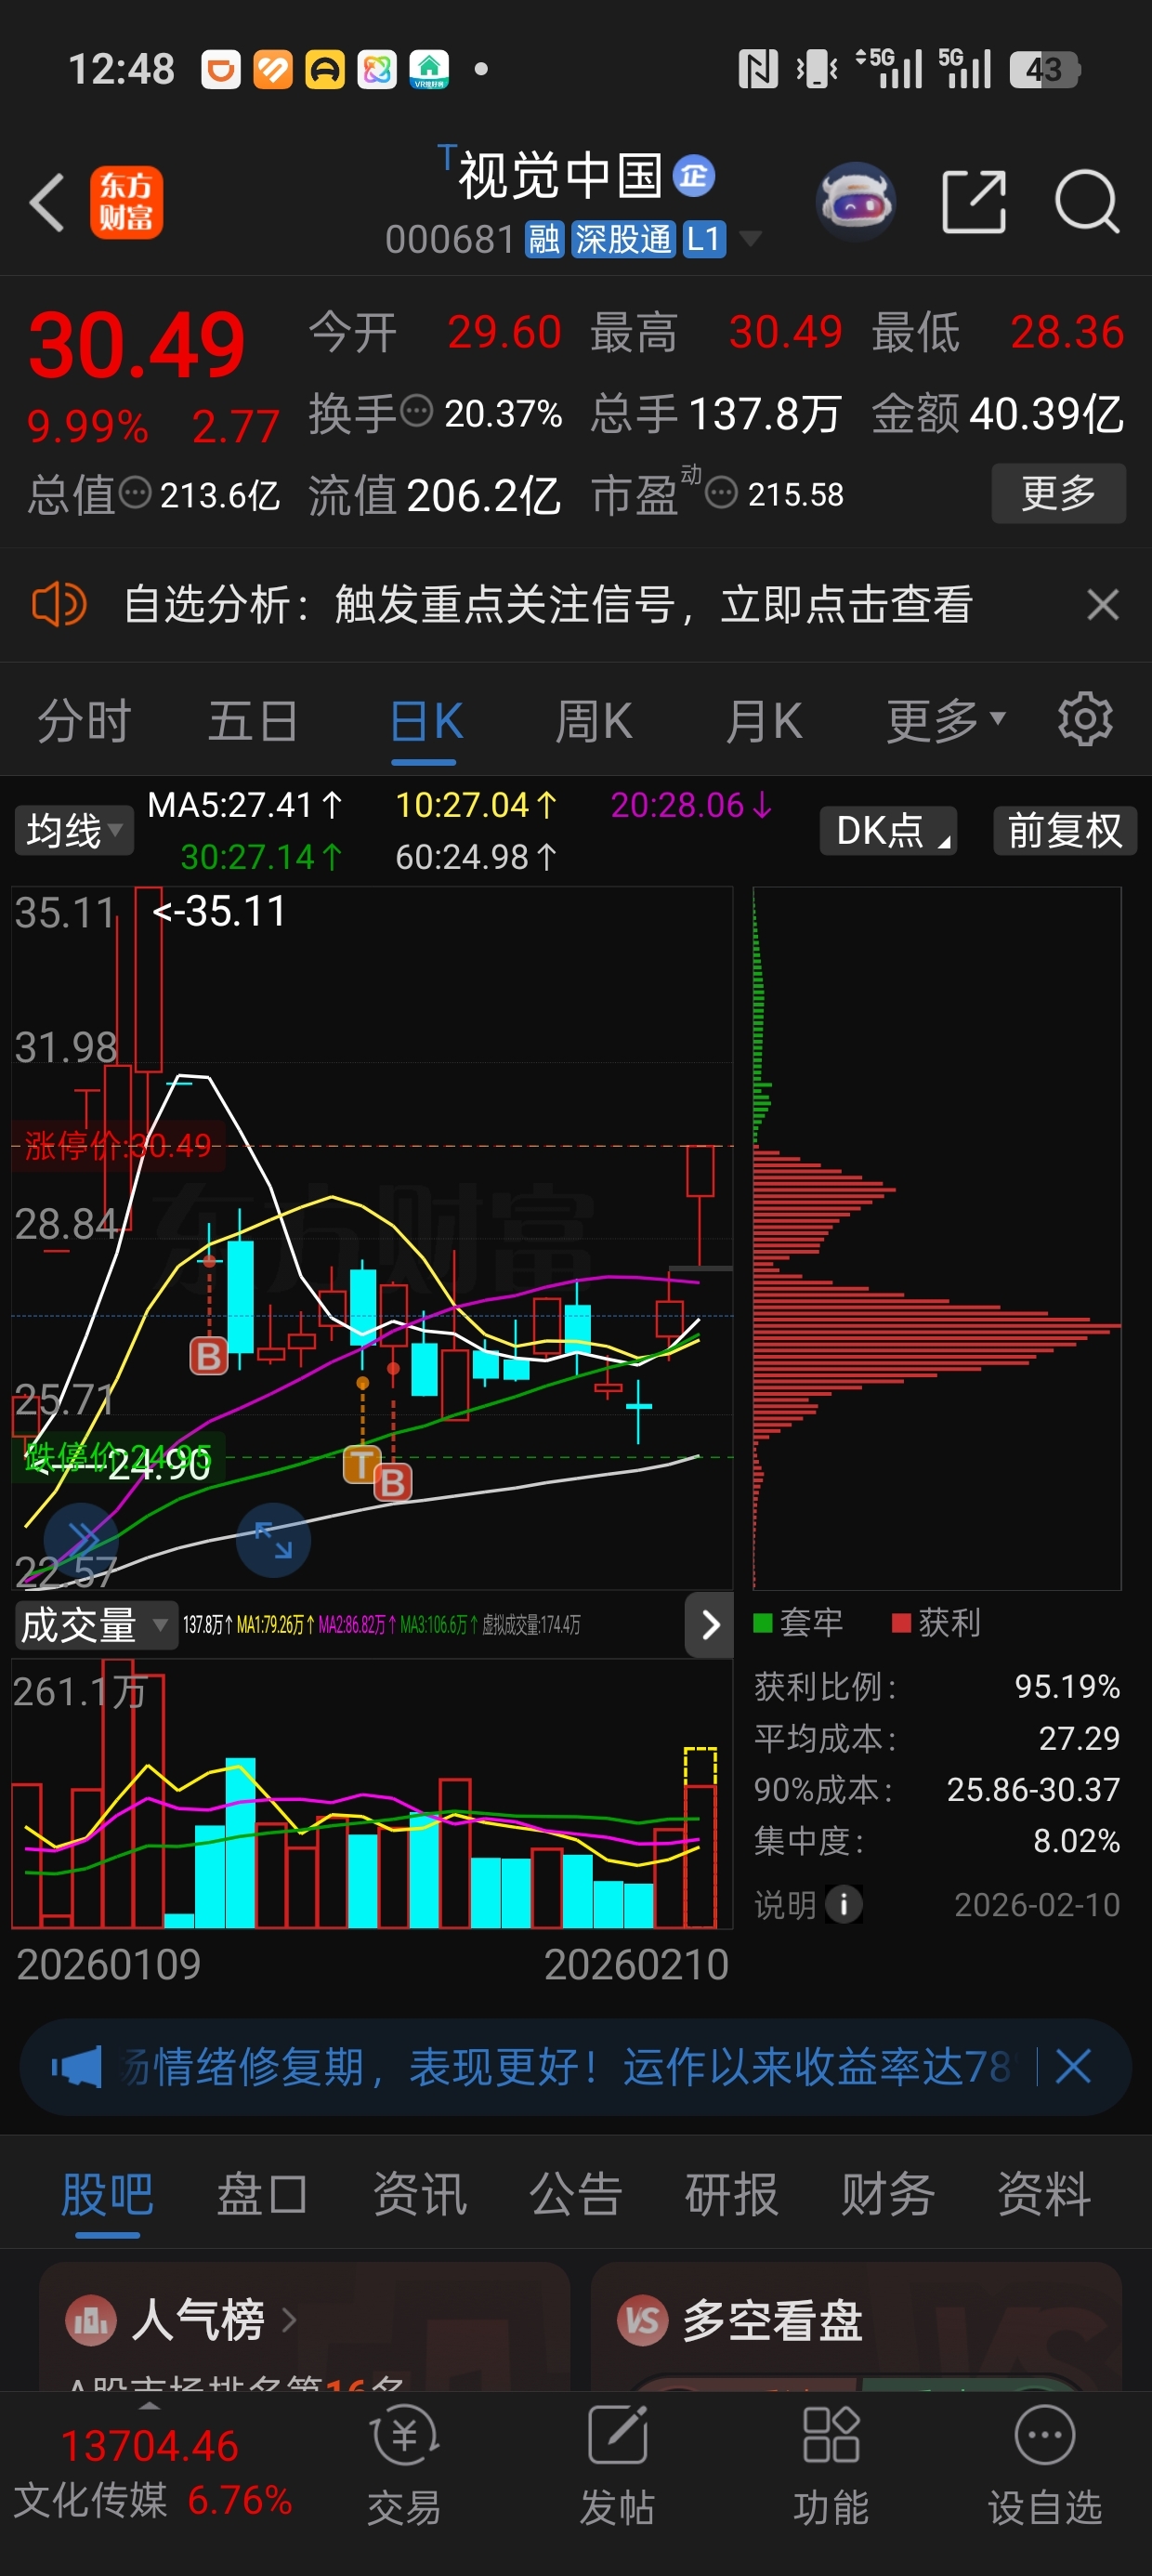
Task: Tap the 融 margin trading badge
Action: pos(545,239)
